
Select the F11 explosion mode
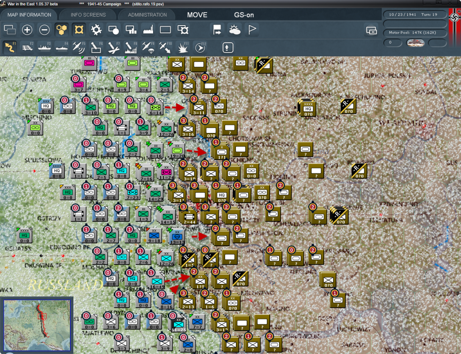[183, 47]
